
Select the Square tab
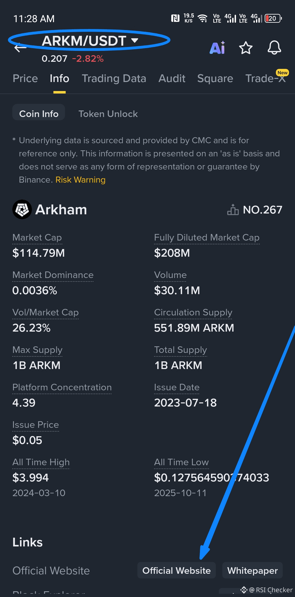(215, 78)
